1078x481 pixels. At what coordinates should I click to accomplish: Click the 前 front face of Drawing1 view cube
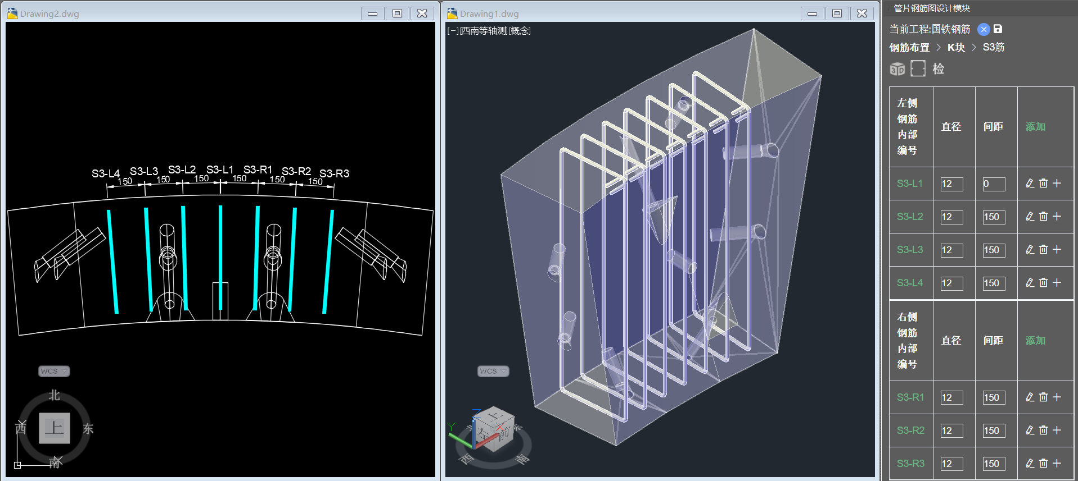504,434
